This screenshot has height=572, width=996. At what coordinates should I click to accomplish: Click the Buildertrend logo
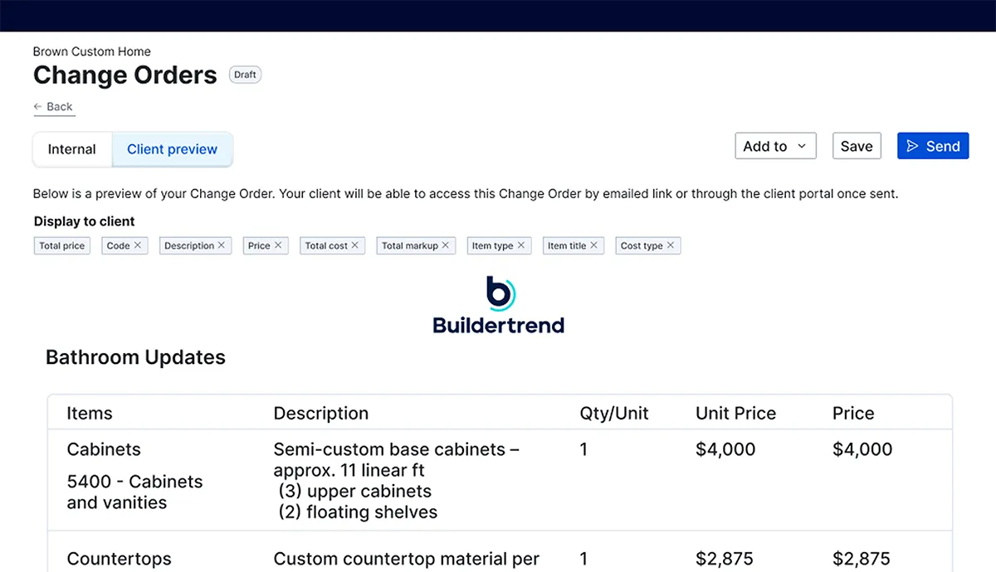click(x=499, y=305)
